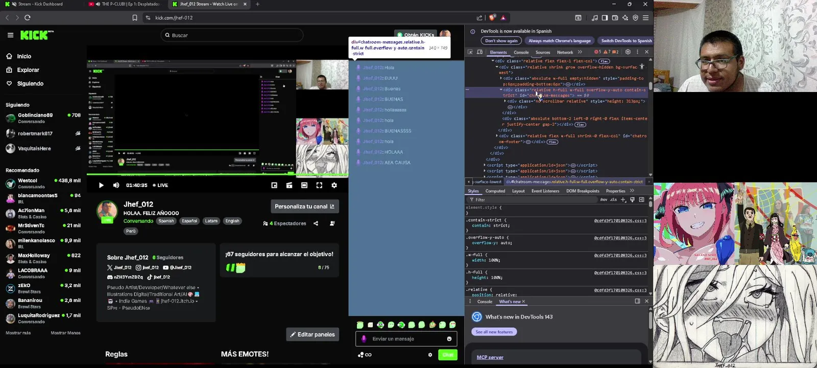This screenshot has width=817, height=368.
Task: Open Explorar in the Kick sidebar
Action: [x=22, y=70]
